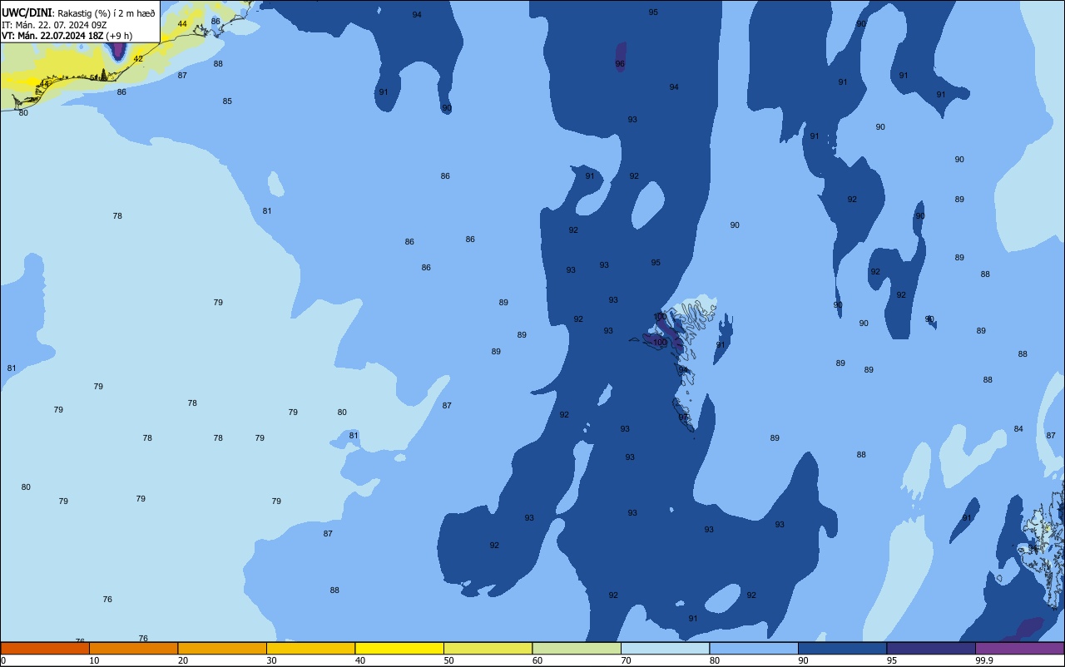This screenshot has height=667, width=1065.
Task: Click the 10–20 orange legend swatch
Action: 133,648
